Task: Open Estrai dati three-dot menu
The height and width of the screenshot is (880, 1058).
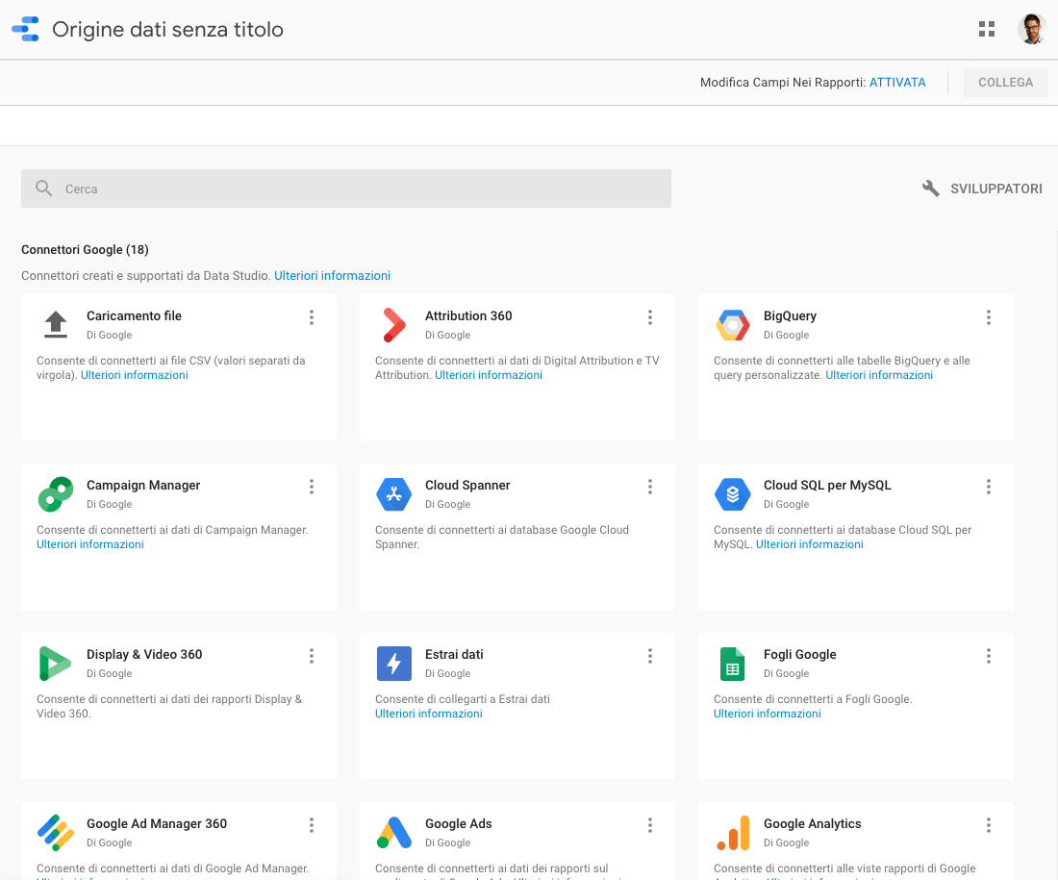Action: 650,656
